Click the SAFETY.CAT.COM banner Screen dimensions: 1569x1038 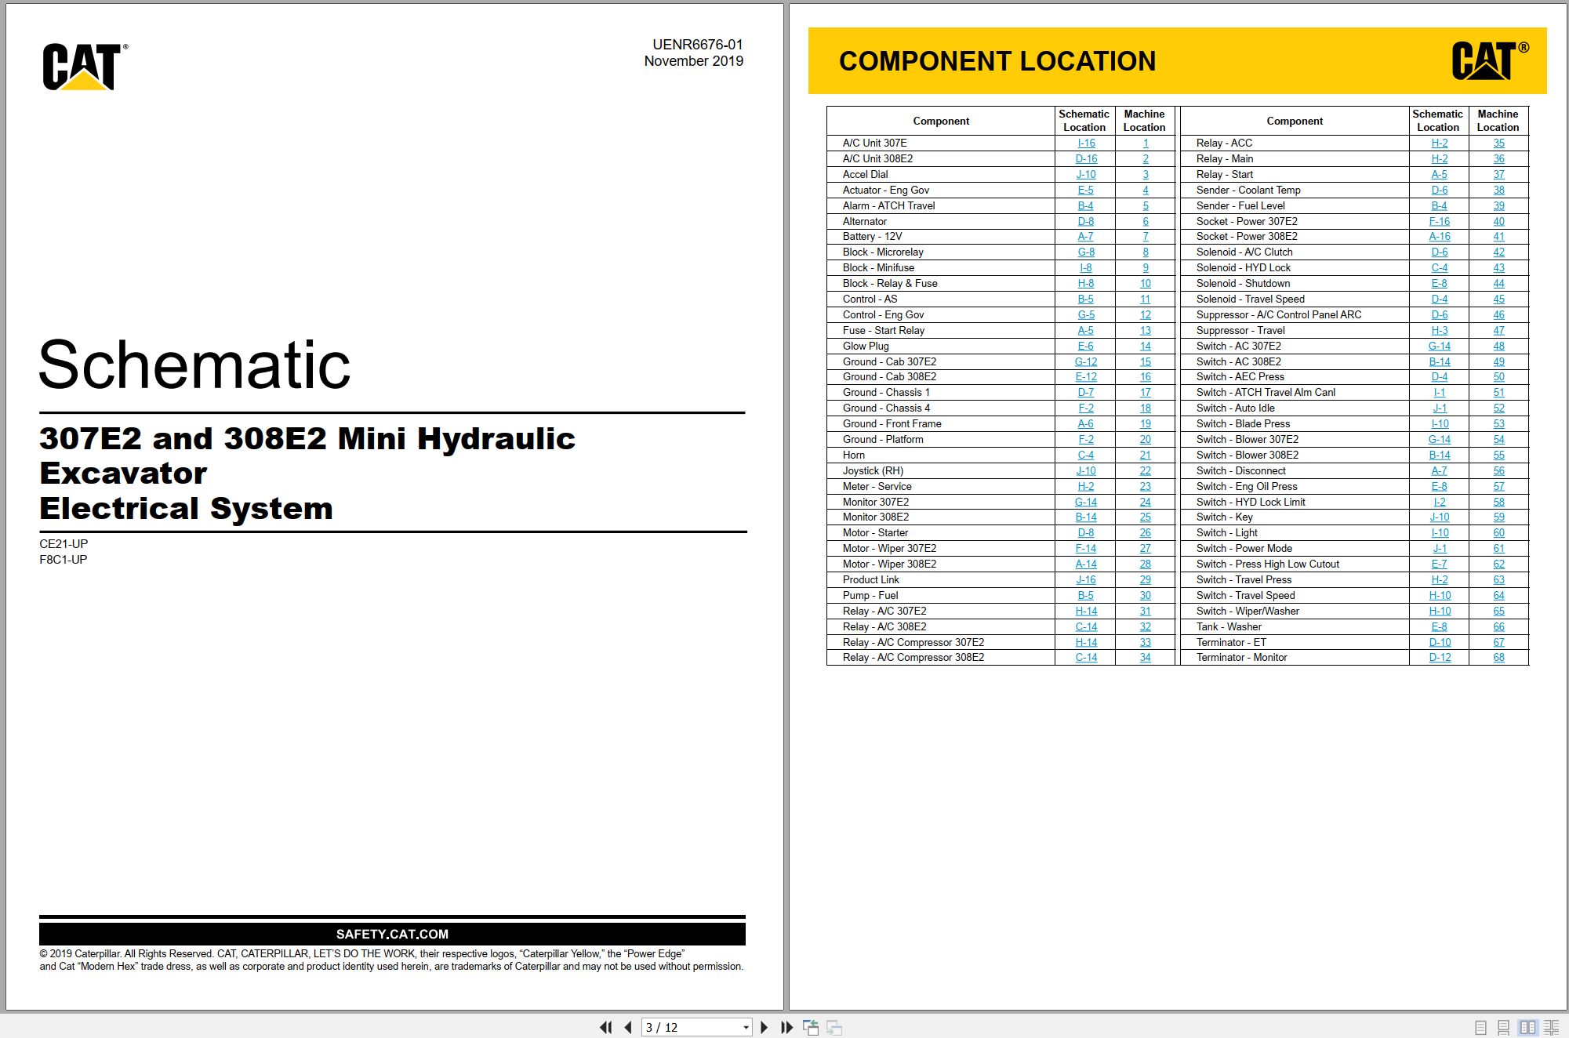pos(392,934)
